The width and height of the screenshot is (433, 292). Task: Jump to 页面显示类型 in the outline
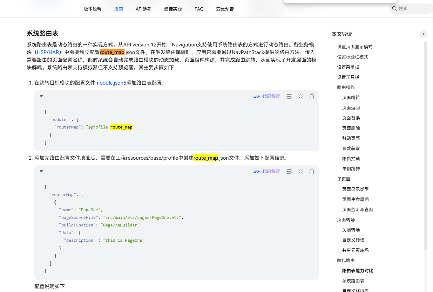click(355, 189)
